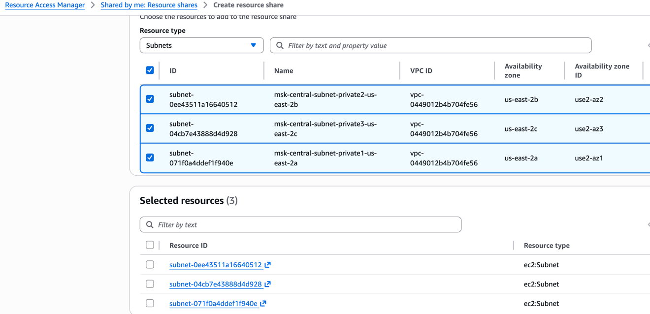Click the use2-az3 zone ID cell
Screen dimensions: 650x314
tap(589, 129)
